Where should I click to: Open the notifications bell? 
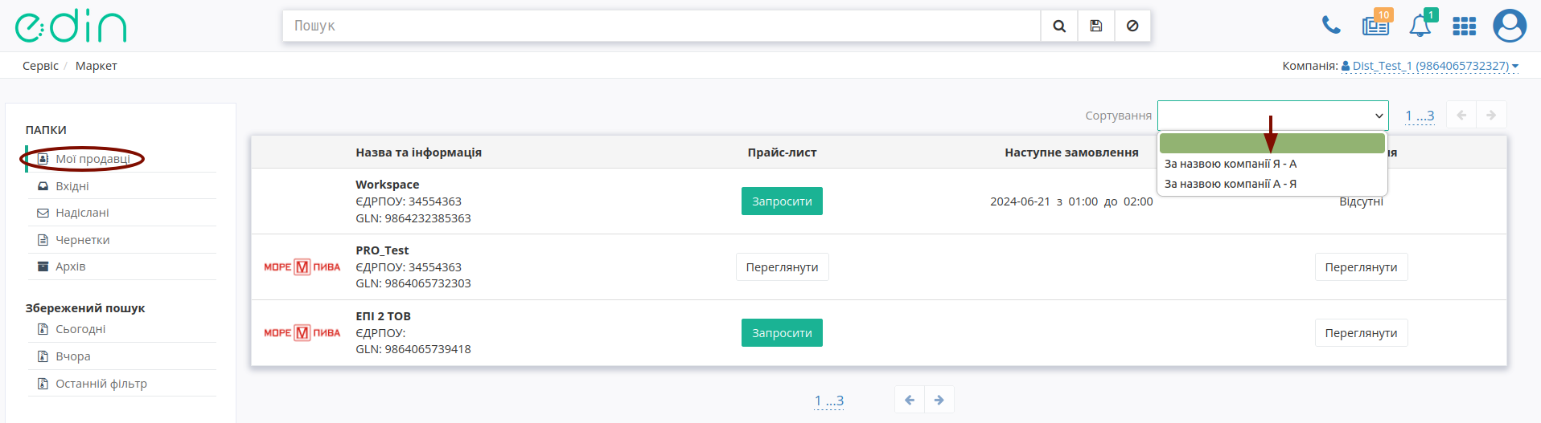1421,25
